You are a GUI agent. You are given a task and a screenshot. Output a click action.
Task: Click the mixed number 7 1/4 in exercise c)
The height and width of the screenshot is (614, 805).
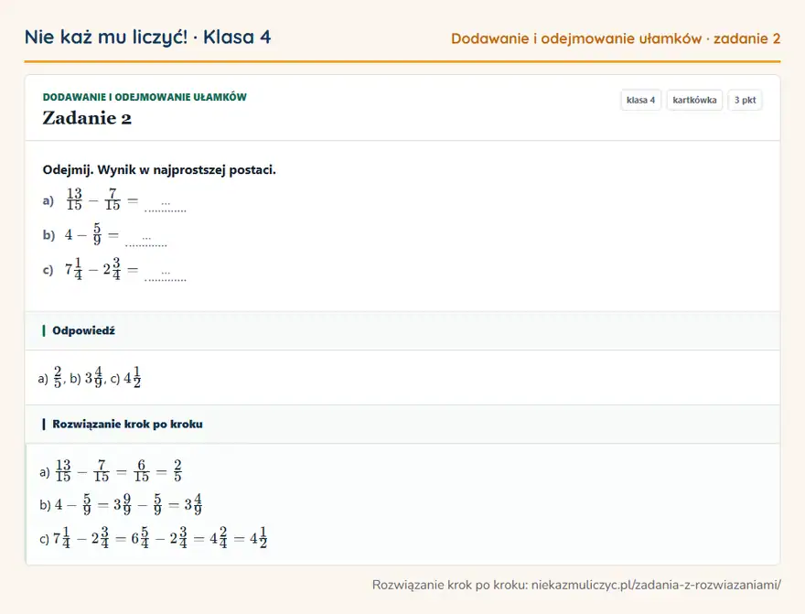pos(73,268)
